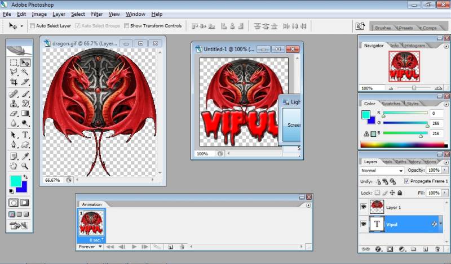The width and height of the screenshot is (451, 264).
Task: Switch to the Histogram tab
Action: (415, 46)
